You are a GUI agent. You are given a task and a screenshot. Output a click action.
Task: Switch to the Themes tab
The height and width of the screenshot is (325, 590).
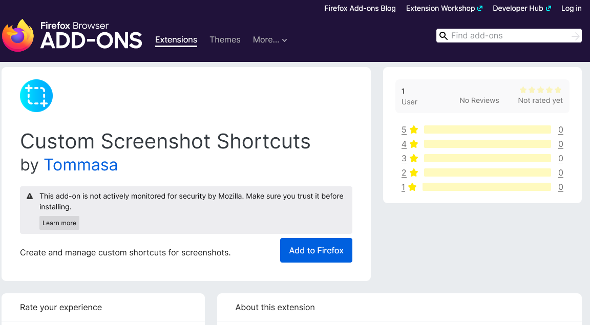click(x=225, y=40)
